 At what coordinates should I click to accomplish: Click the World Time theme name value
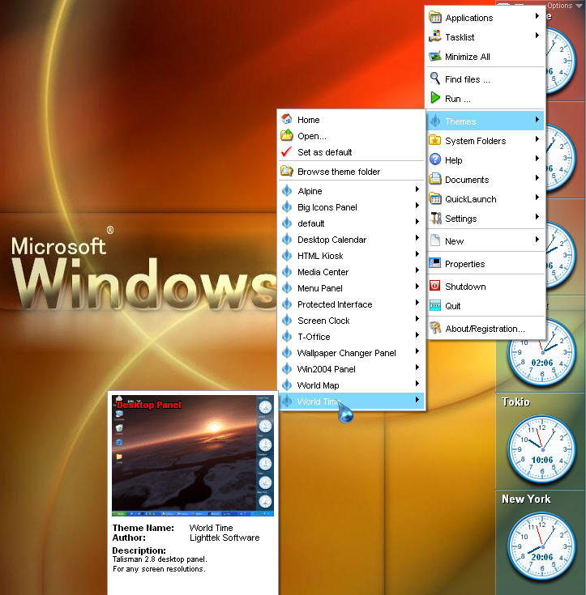(x=211, y=528)
